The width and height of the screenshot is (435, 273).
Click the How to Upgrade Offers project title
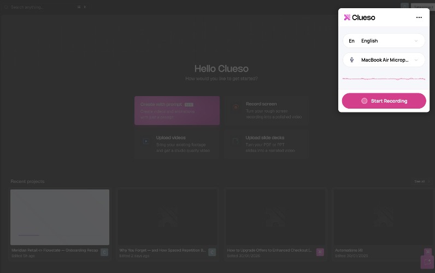tap(269, 250)
